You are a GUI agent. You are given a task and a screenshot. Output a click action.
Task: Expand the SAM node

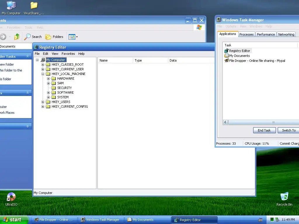point(48,83)
